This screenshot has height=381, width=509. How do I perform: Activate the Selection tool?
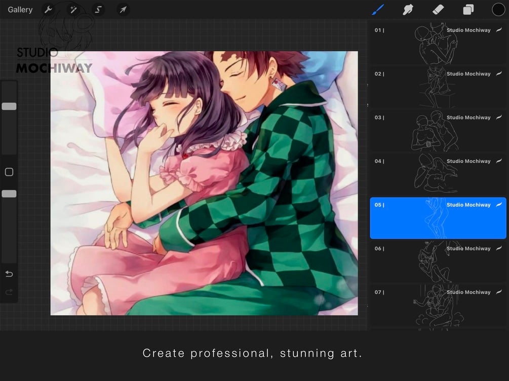point(98,10)
